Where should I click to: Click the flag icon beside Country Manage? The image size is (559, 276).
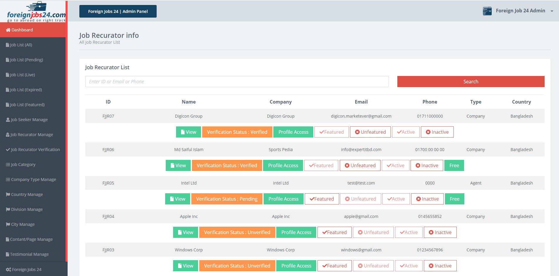(8, 194)
